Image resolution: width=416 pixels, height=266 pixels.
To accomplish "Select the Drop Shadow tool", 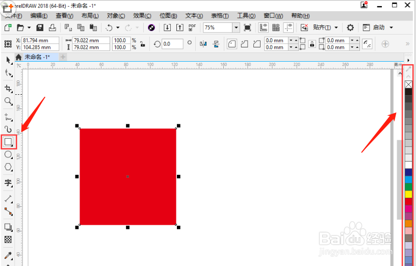I will pyautogui.click(x=9, y=227).
